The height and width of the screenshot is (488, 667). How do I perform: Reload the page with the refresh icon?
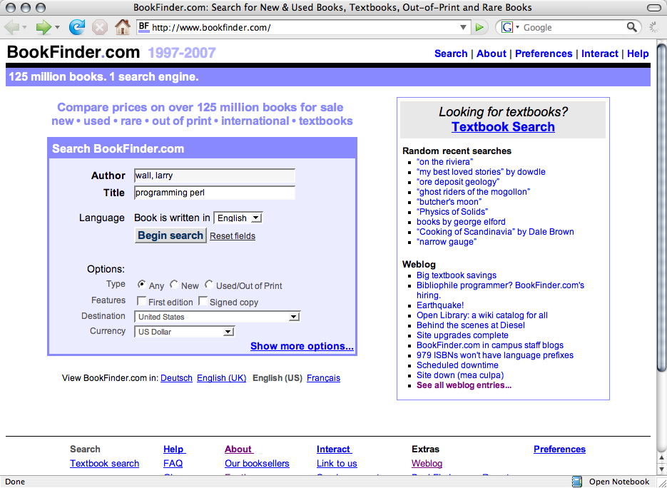point(77,28)
